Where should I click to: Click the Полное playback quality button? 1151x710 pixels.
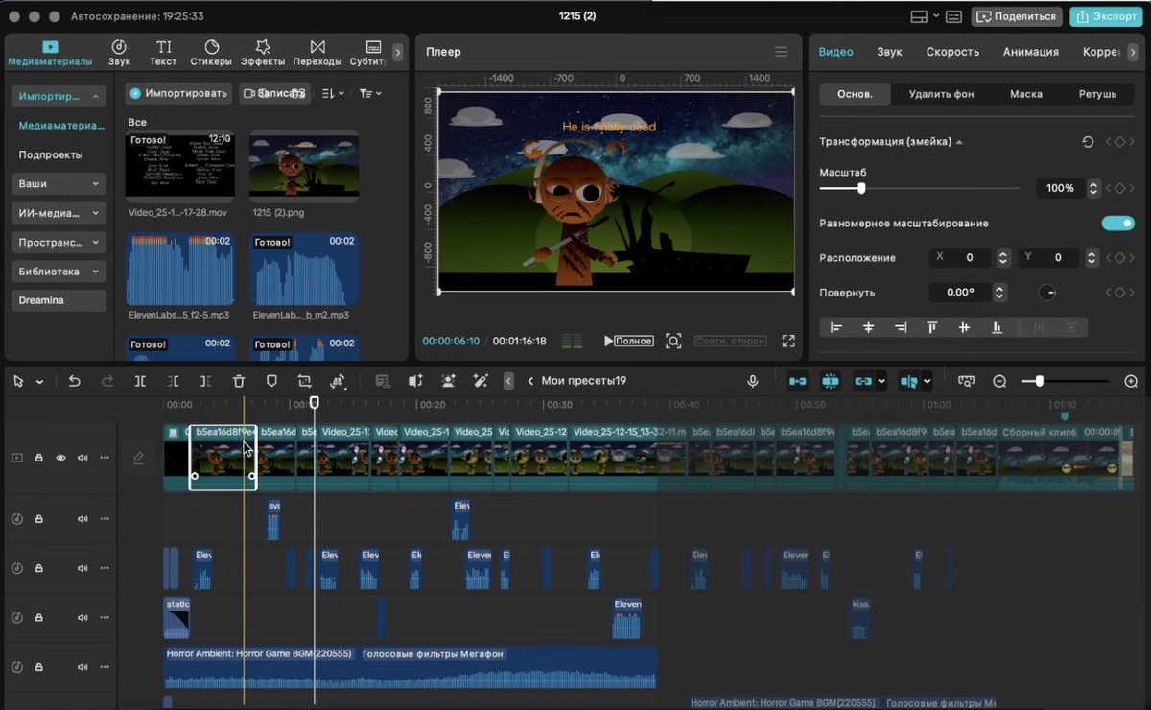(x=634, y=341)
